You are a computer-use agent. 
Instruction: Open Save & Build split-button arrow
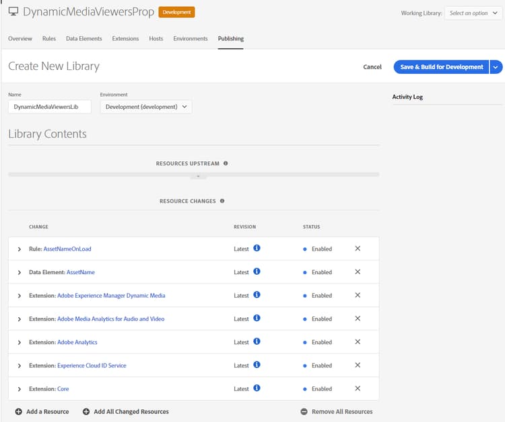[x=496, y=67]
